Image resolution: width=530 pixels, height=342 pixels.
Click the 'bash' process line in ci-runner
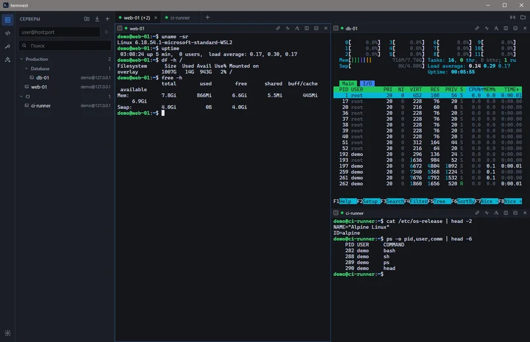(x=370, y=251)
